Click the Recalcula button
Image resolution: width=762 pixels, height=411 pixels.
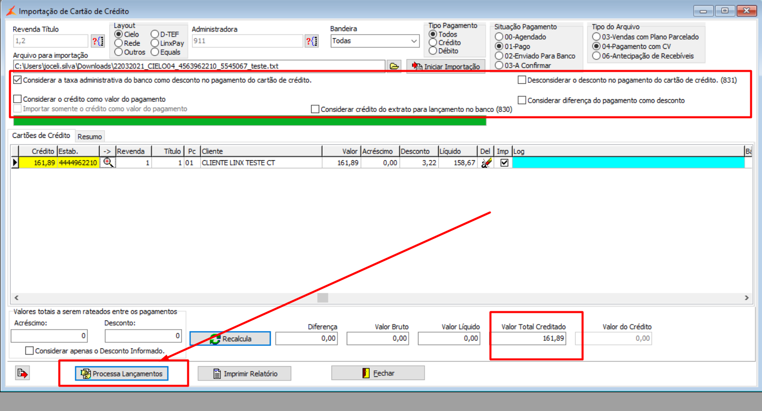[230, 338]
